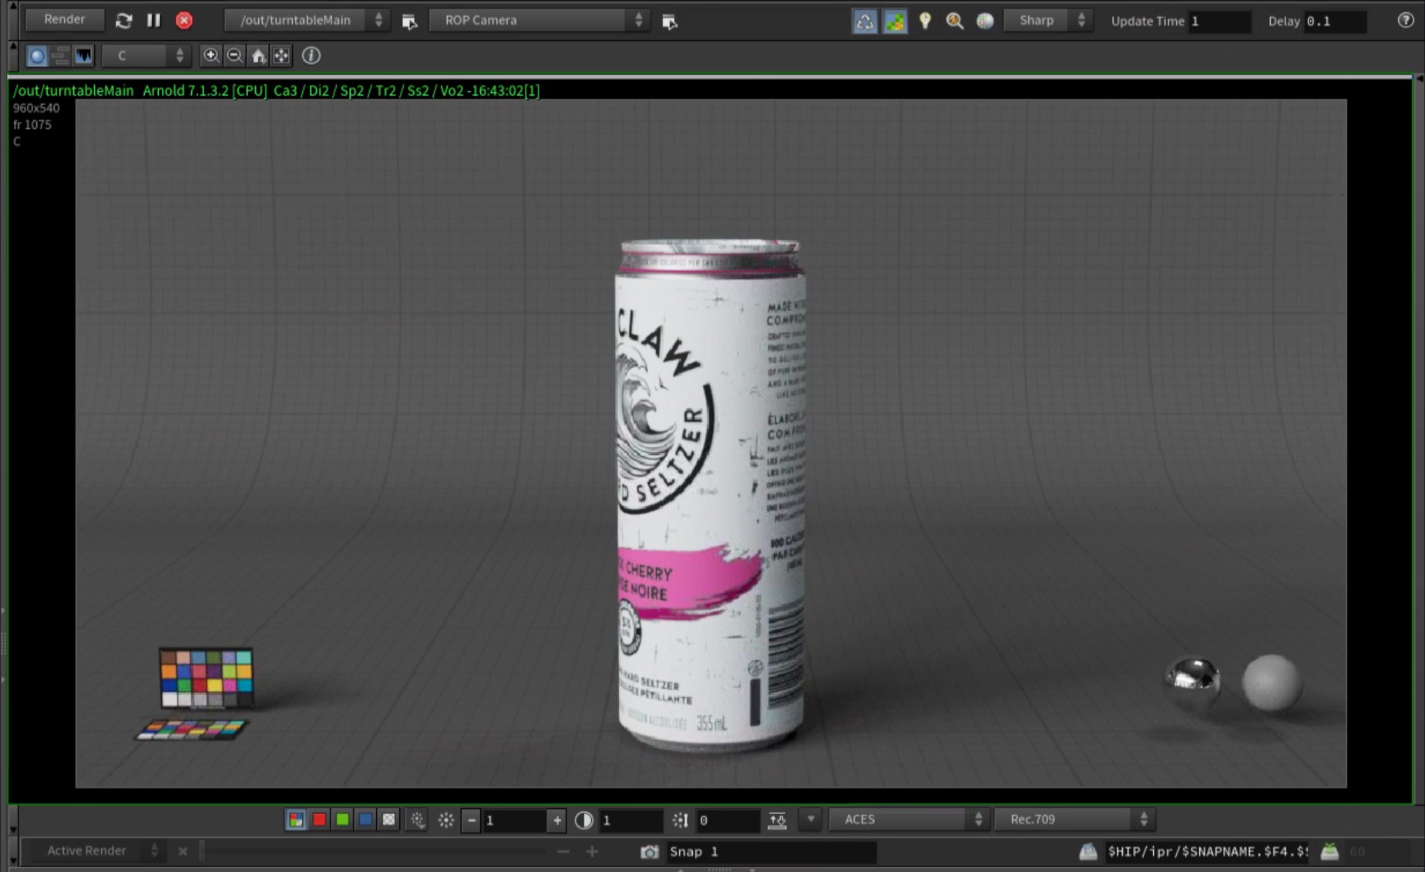Open the Active Render dropdown
The image size is (1425, 872).
[x=96, y=850]
